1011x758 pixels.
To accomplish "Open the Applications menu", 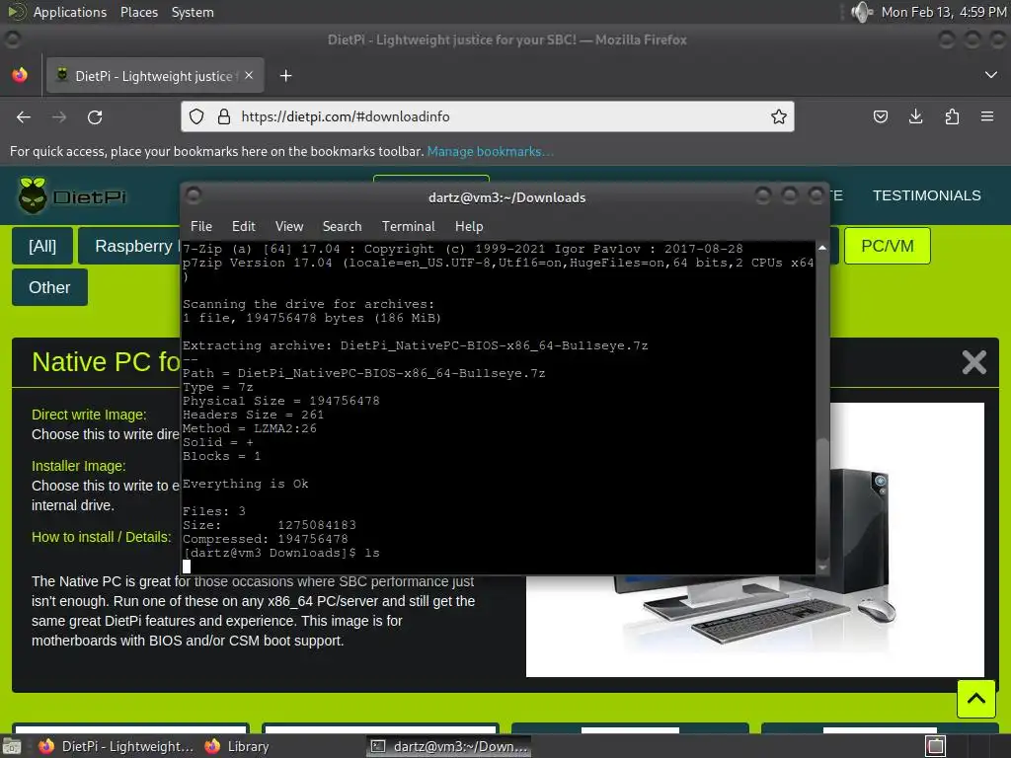I will tap(70, 12).
